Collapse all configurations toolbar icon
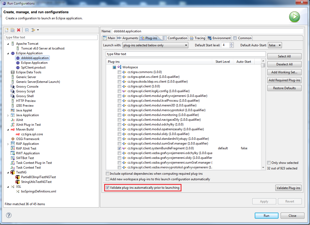310x225 pixels. click(27, 30)
